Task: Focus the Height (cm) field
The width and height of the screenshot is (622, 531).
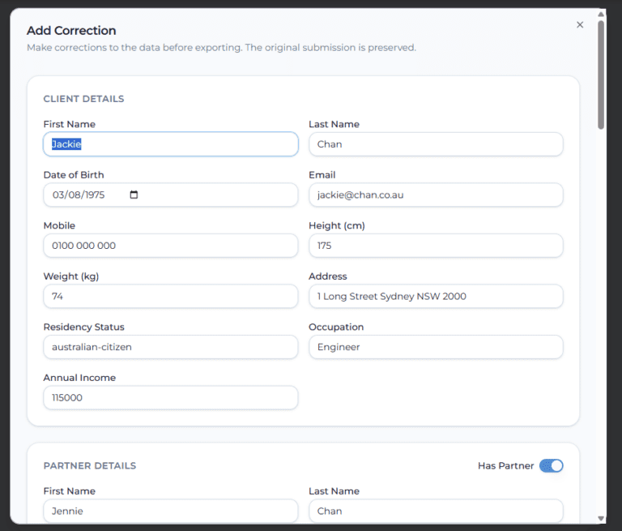Action: click(x=436, y=246)
